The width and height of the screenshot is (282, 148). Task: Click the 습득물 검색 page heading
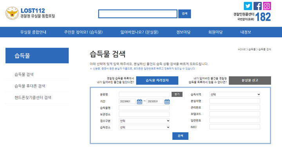pyautogui.click(x=108, y=54)
